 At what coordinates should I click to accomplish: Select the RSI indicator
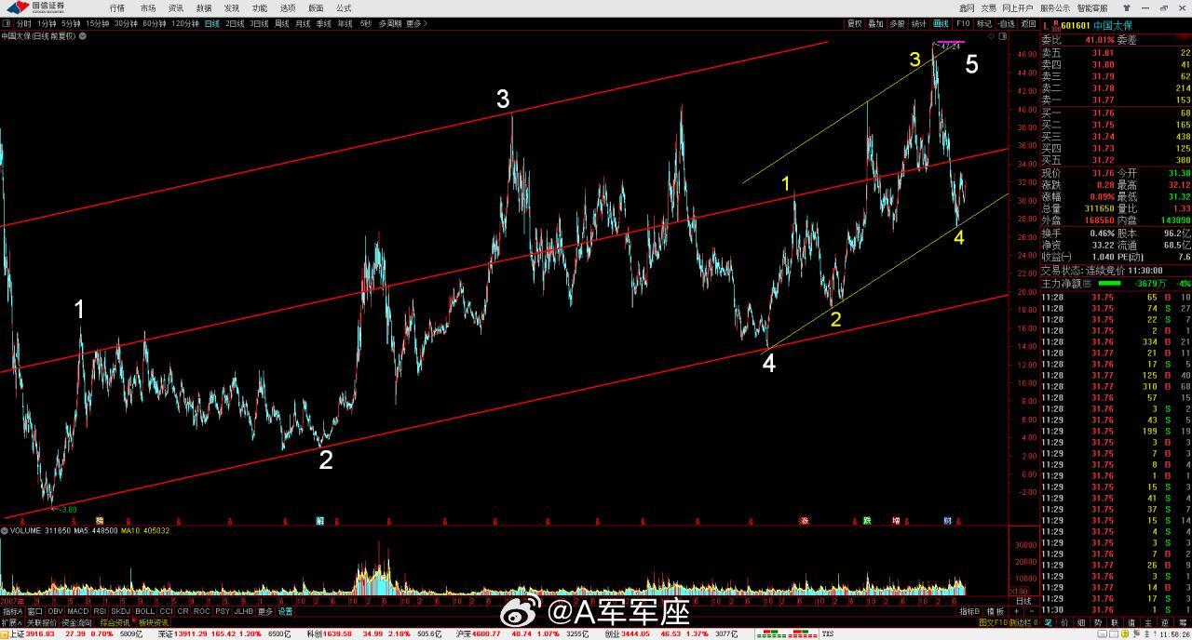(100, 611)
